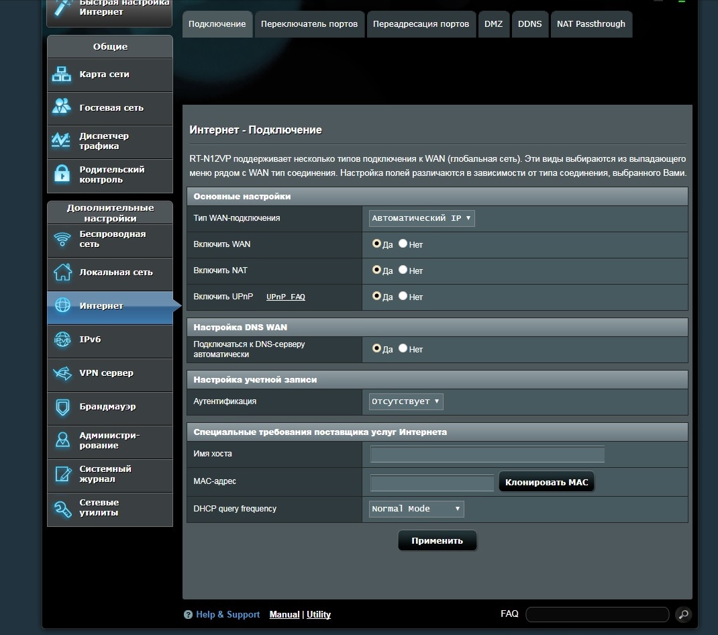Viewport: 718px width, 635px height.
Task: Open the UPnP FAQ link
Action: coord(286,297)
